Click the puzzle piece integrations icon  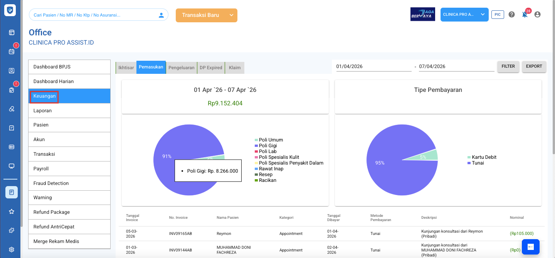click(x=12, y=230)
